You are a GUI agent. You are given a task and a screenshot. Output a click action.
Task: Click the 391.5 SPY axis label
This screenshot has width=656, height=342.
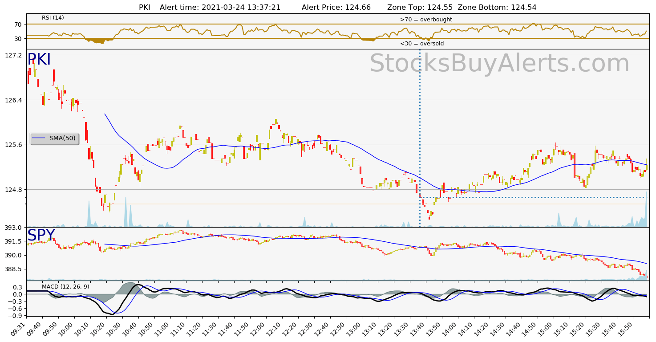(13, 241)
